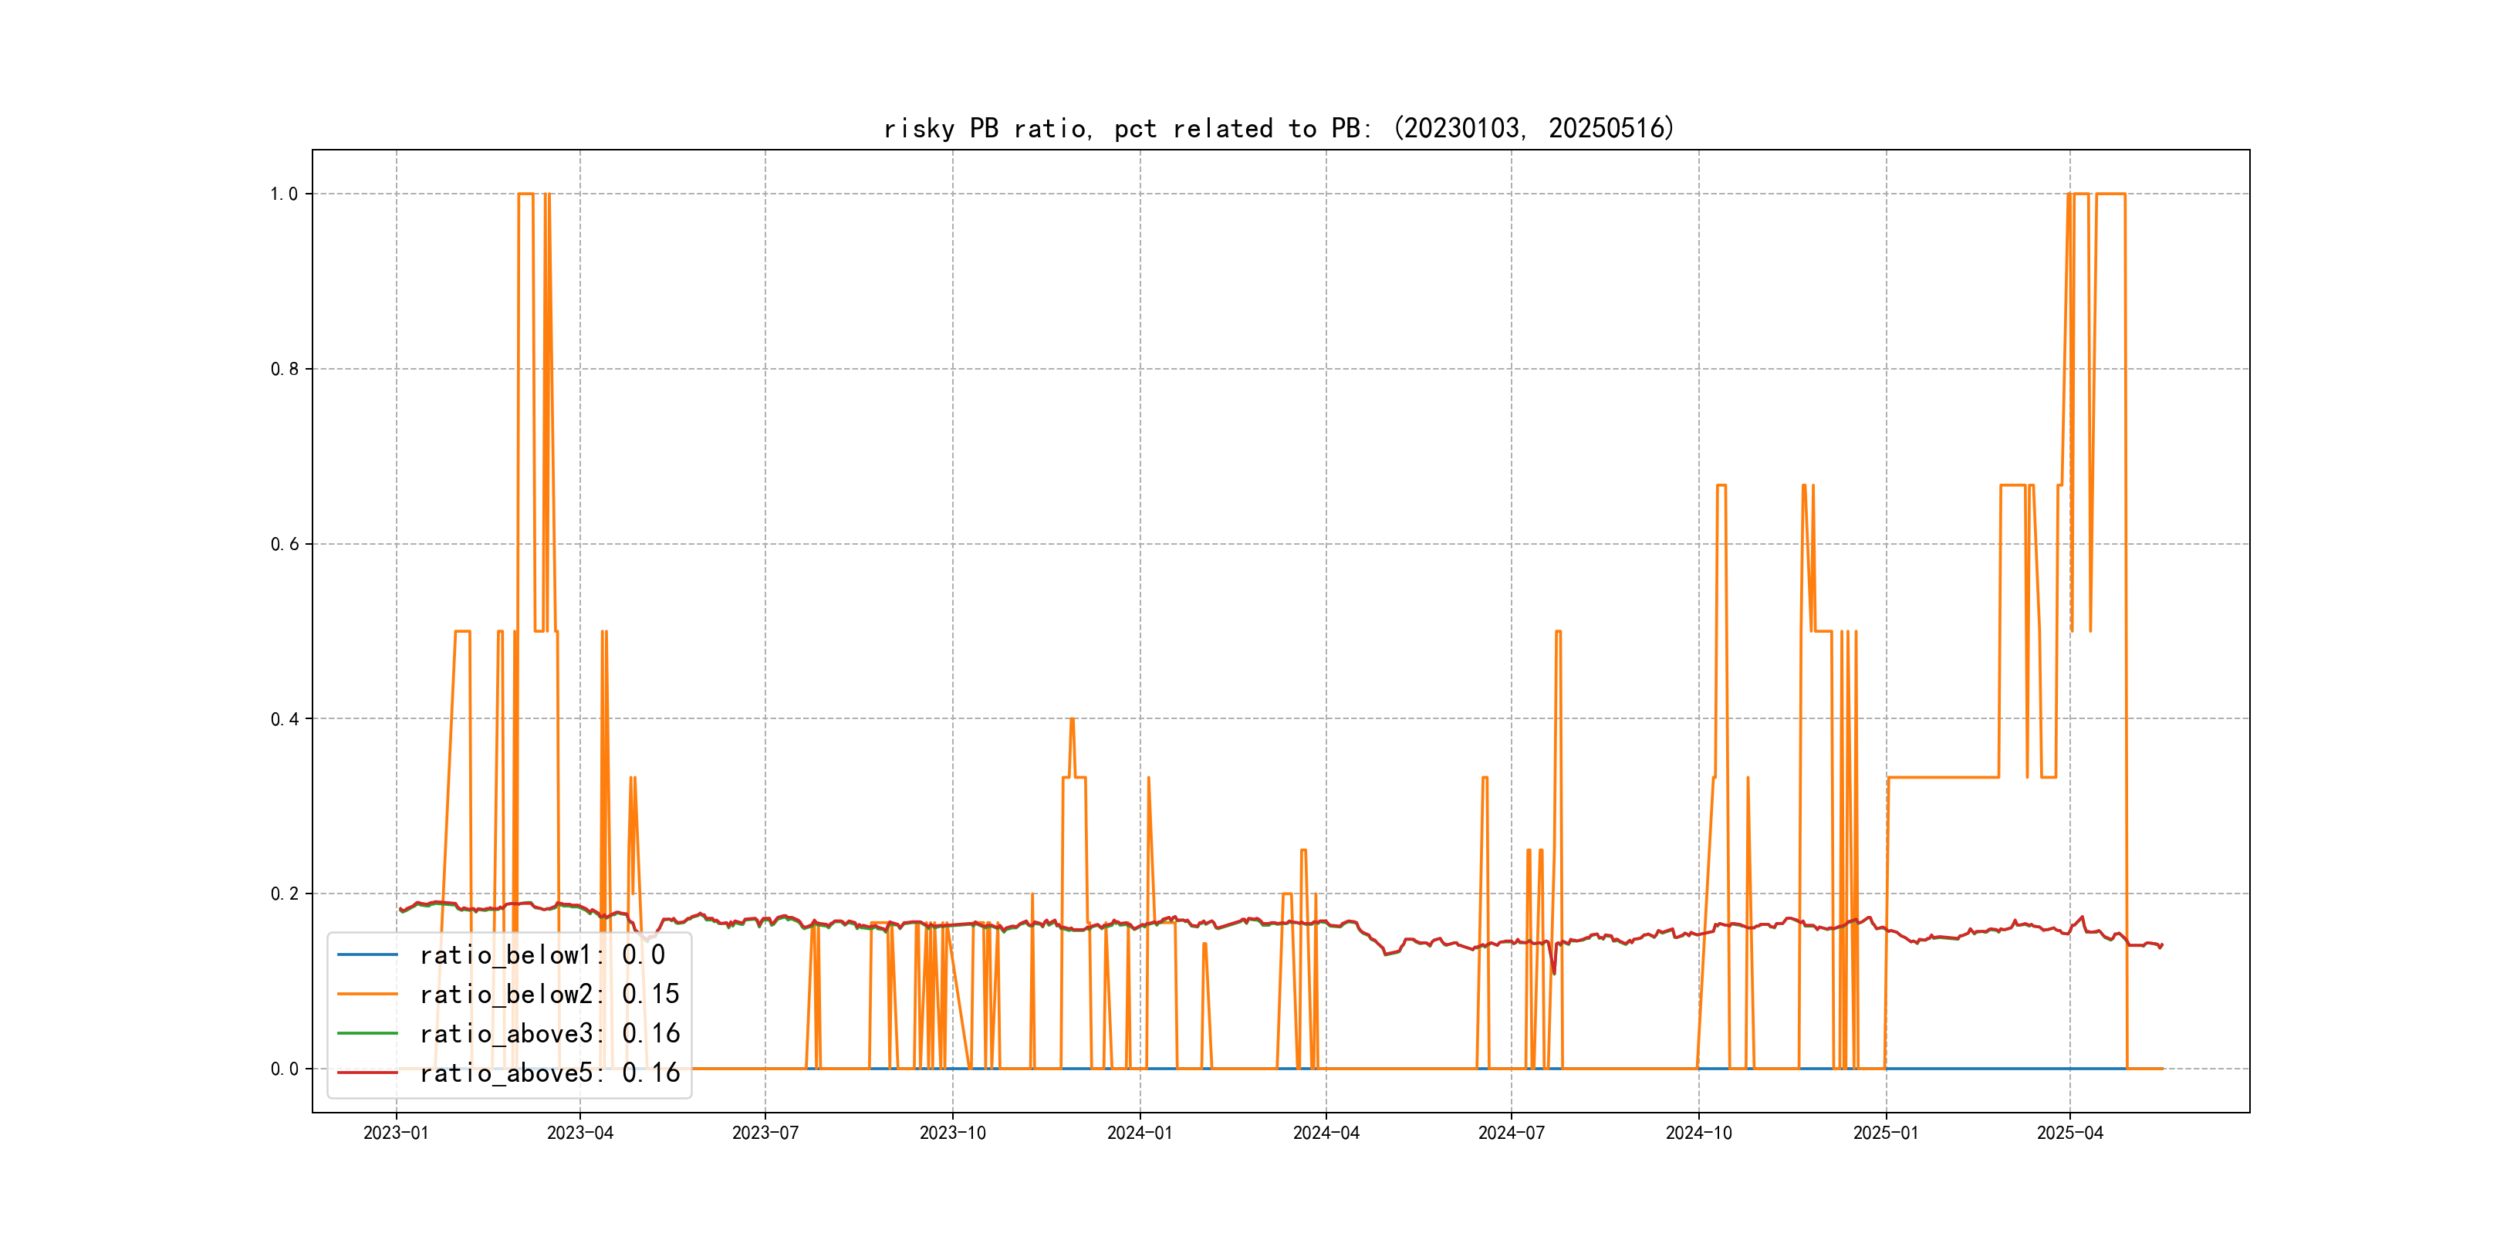Select the 'ratio_below1: 0.0' legend label
Image resolution: width=2500 pixels, height=1250 pixels.
tap(542, 955)
